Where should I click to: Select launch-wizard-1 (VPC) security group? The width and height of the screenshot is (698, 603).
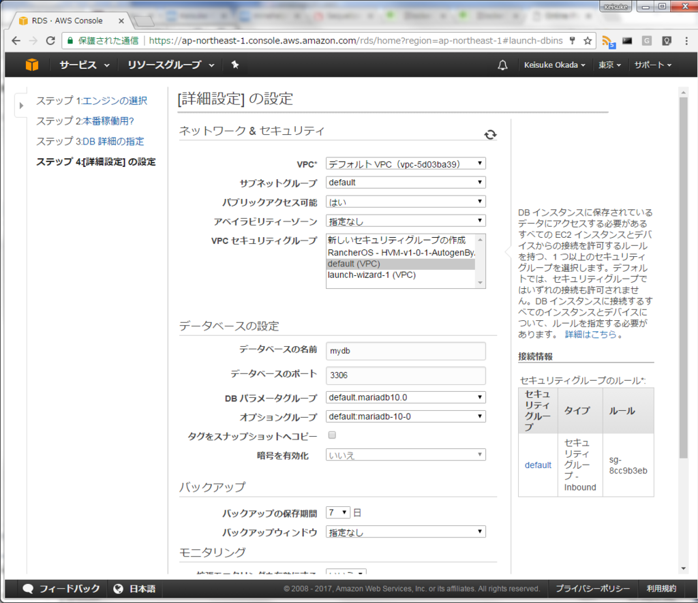click(x=401, y=275)
